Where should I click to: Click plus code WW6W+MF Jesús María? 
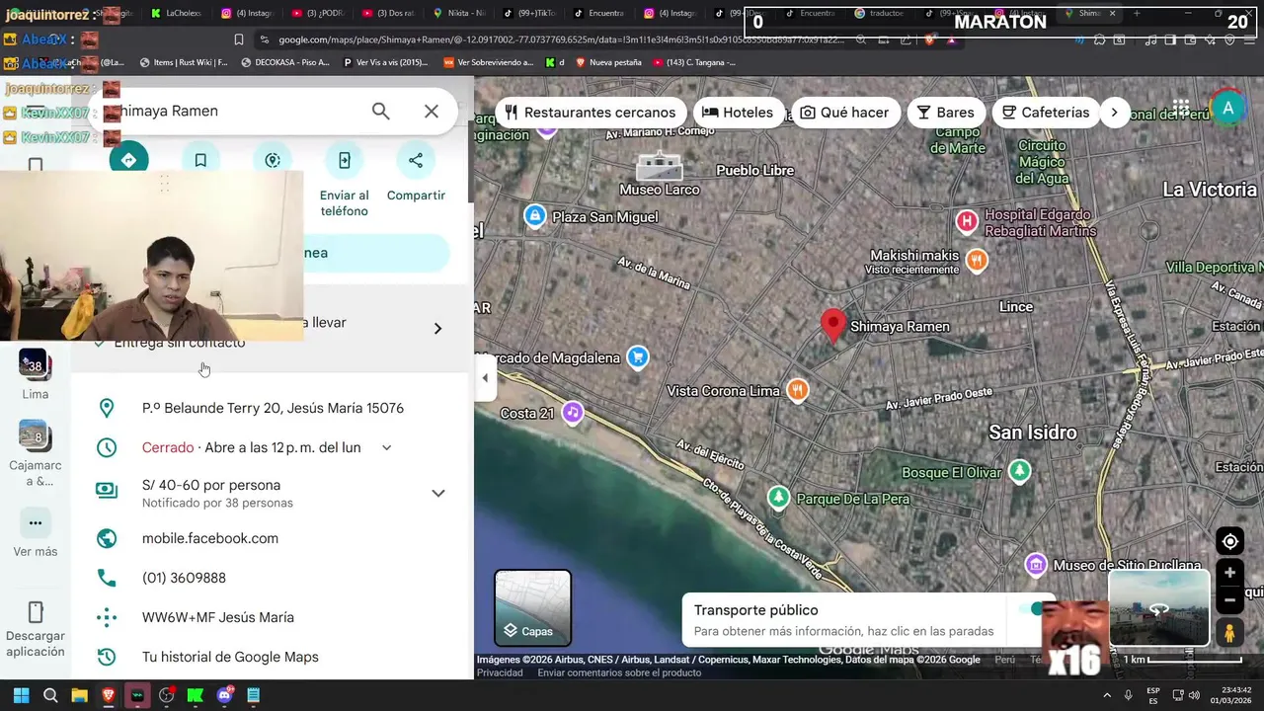[x=218, y=617]
